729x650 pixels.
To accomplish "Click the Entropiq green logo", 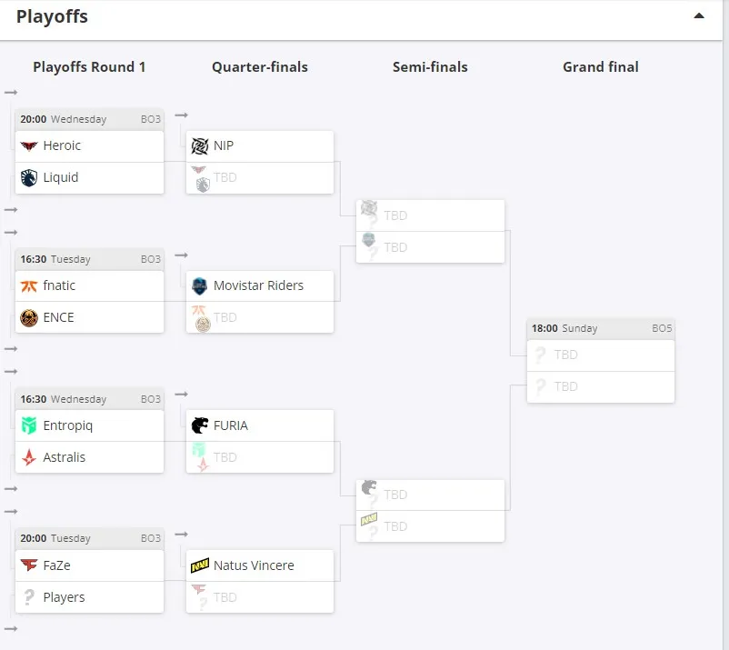I will (29, 425).
